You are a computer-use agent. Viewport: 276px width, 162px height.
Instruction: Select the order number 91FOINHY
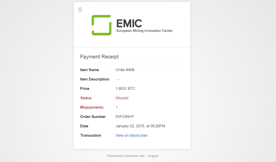pyautogui.click(x=125, y=117)
